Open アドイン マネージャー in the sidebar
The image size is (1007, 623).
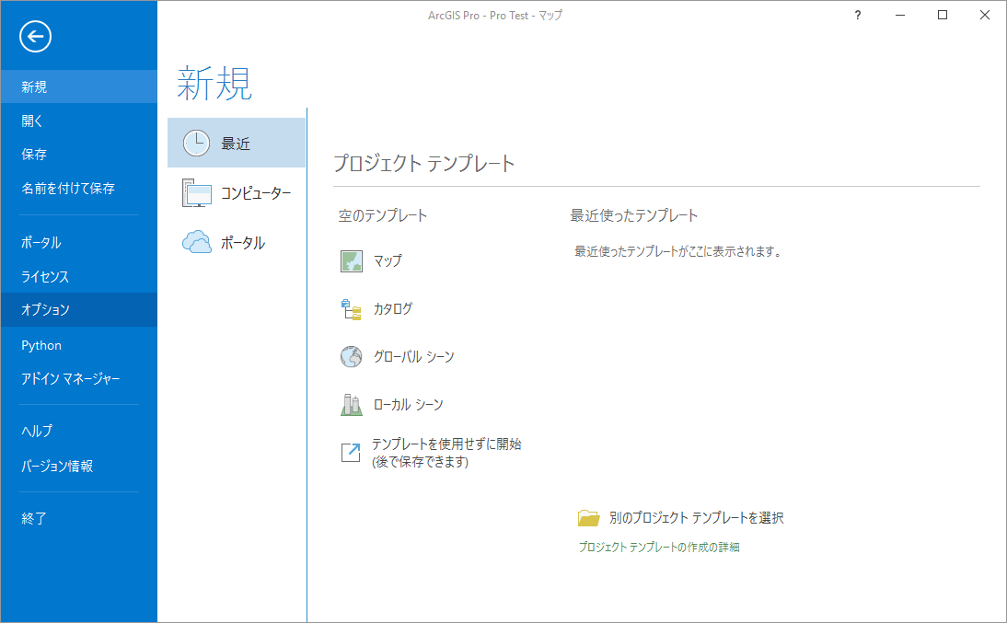(x=79, y=379)
